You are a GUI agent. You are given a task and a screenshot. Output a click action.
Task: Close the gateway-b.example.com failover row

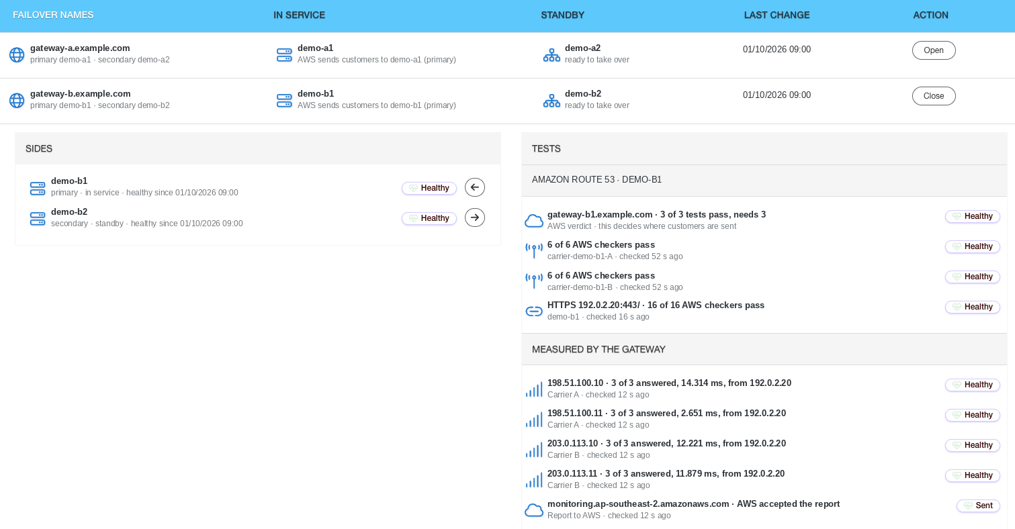[934, 96]
